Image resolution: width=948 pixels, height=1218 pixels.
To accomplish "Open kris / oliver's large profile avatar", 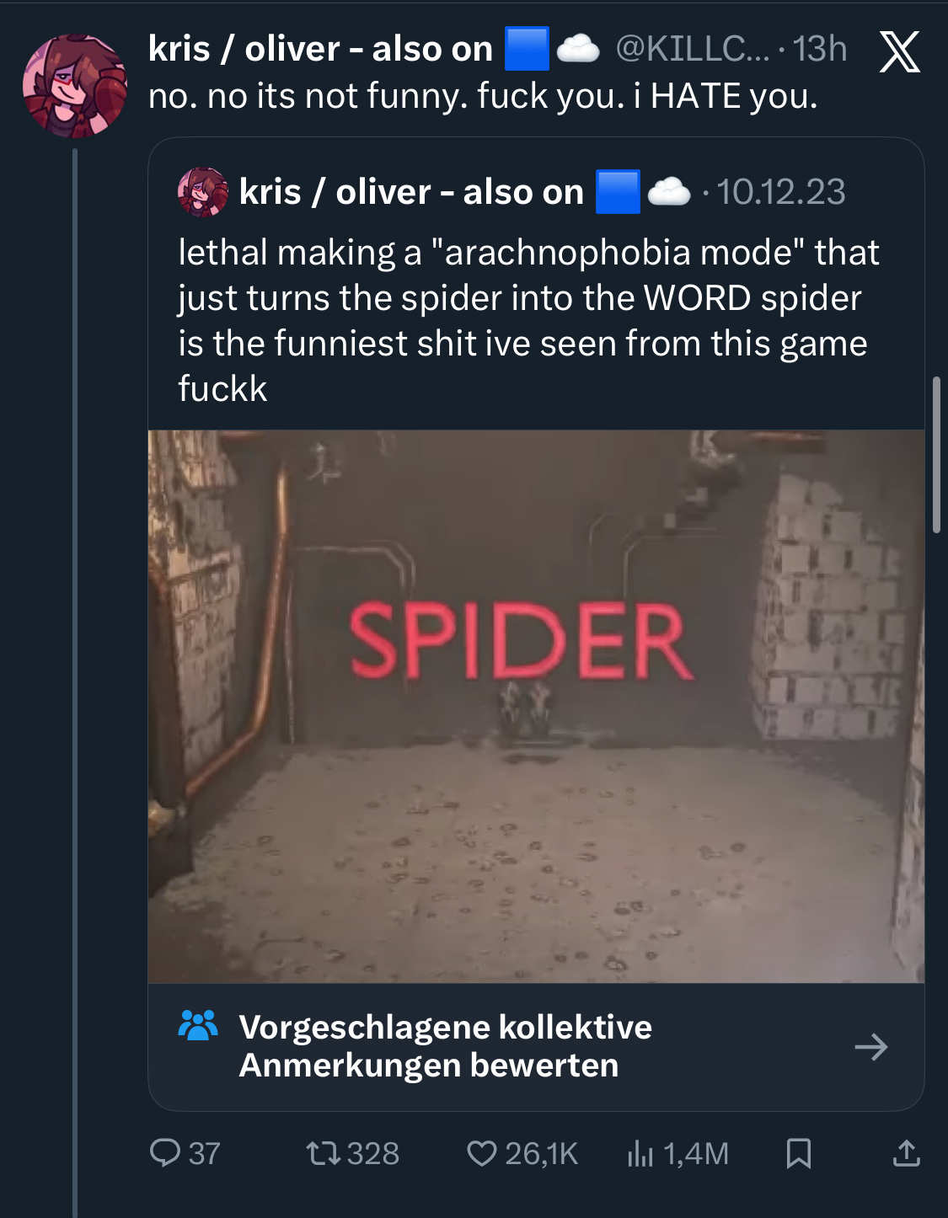I will click(x=75, y=85).
